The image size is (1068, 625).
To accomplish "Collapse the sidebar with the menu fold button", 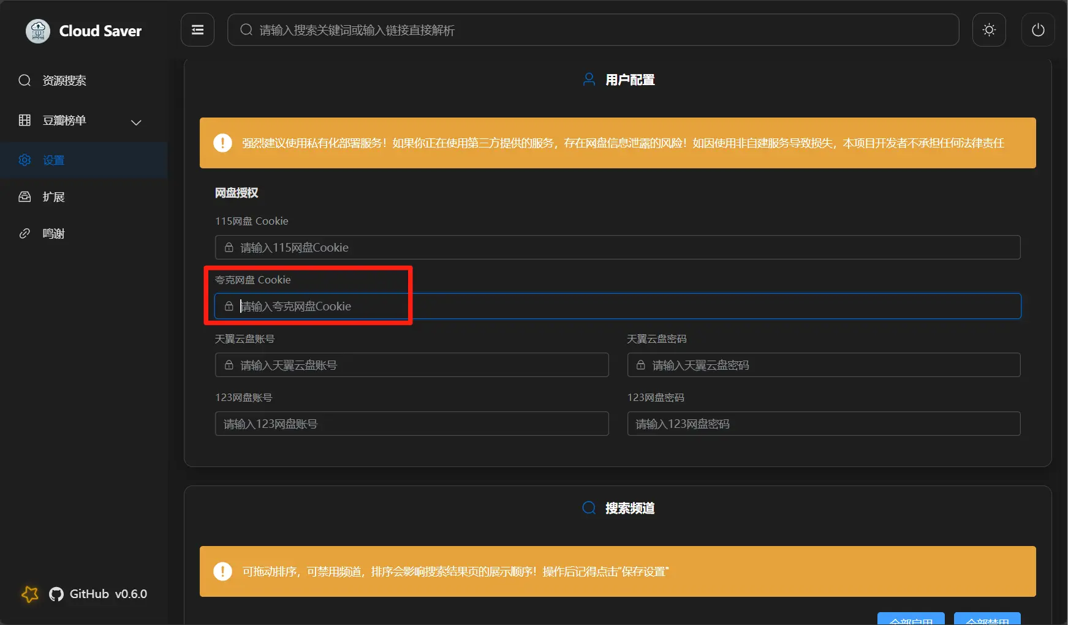I will click(x=197, y=30).
